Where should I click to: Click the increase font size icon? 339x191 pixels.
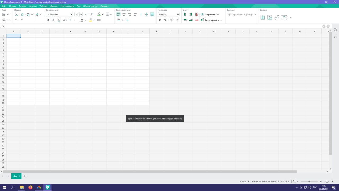click(x=92, y=14)
